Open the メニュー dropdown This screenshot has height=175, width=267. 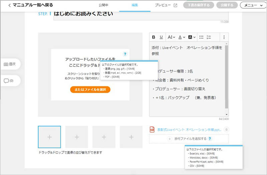253,5
